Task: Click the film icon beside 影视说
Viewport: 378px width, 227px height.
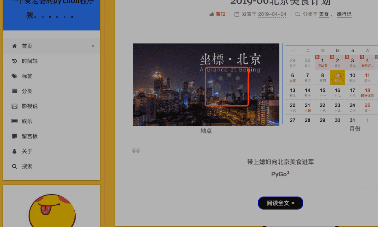Action: coord(15,106)
